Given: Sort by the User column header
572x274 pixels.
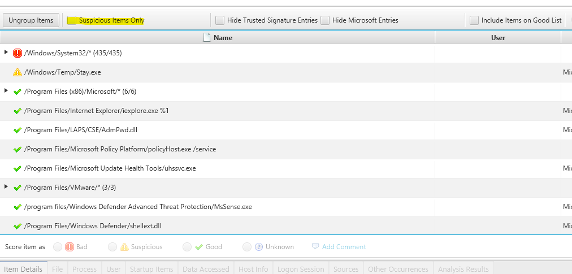Looking at the screenshot, I should click(x=498, y=38).
